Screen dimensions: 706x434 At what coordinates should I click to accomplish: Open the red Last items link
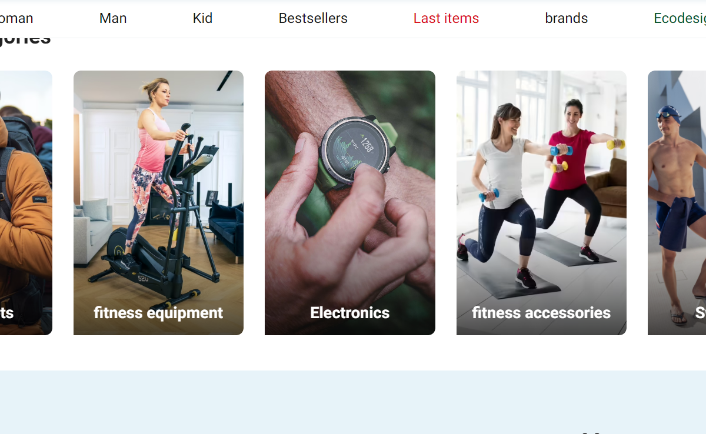click(446, 18)
